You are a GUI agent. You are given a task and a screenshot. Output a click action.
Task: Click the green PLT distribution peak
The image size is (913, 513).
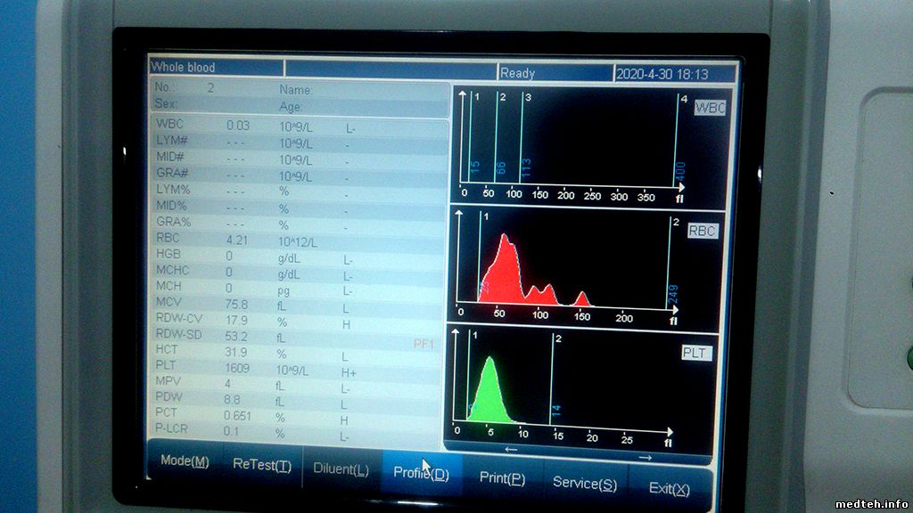489,392
